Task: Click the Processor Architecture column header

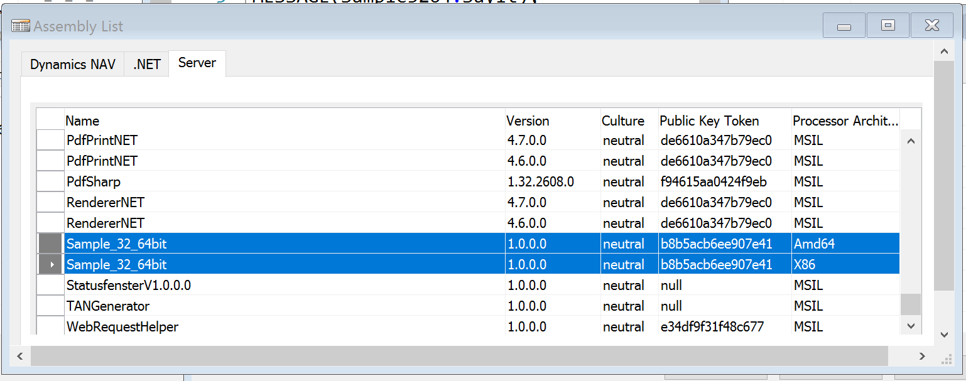Action: click(845, 121)
